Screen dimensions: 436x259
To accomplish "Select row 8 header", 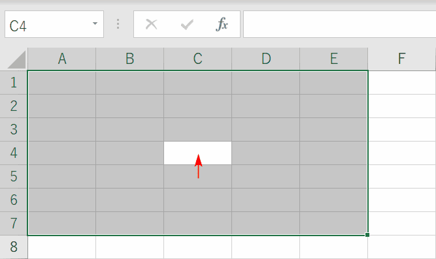I will point(14,247).
